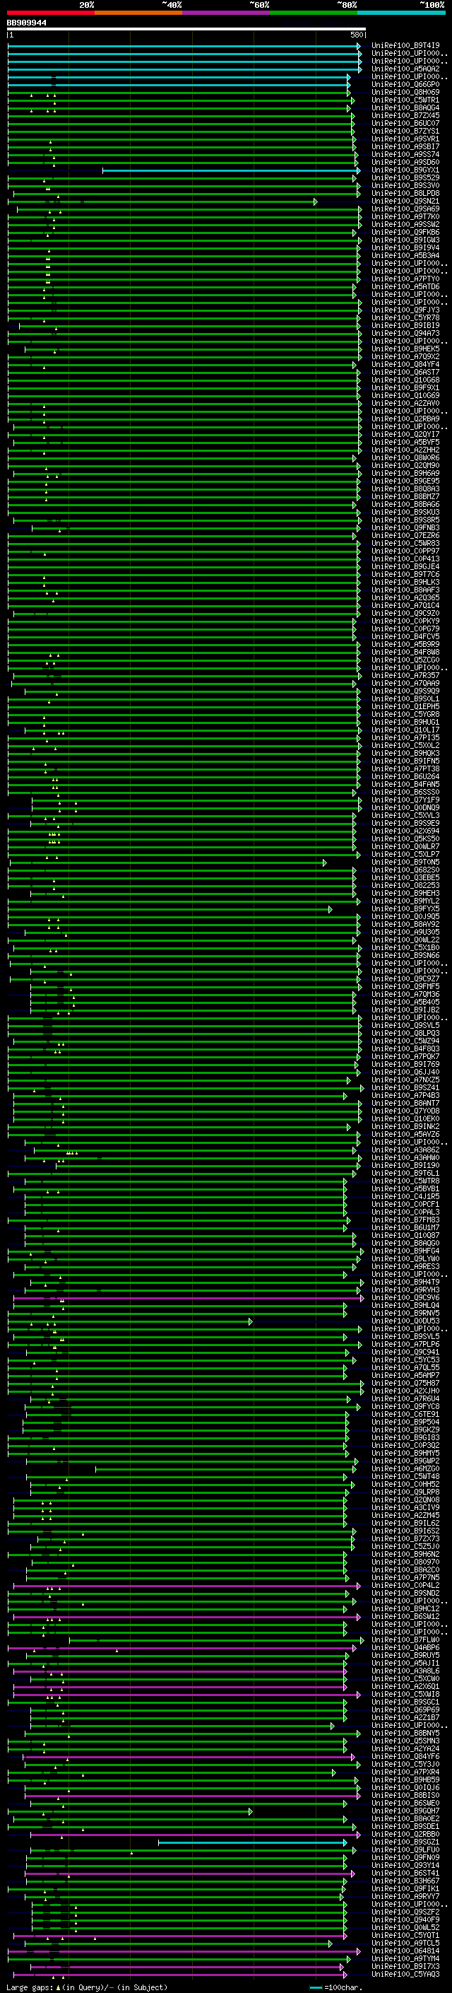Click the red 20% identity legend segment
This screenshot has width=452, height=1993.
pos(50,13)
